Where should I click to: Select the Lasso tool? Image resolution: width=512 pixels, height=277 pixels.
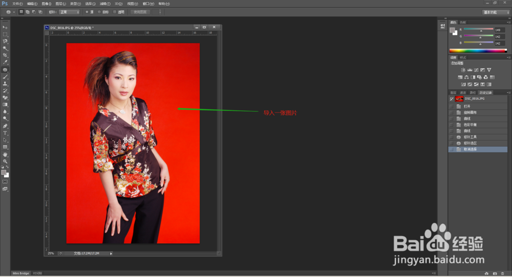pyautogui.click(x=5, y=41)
